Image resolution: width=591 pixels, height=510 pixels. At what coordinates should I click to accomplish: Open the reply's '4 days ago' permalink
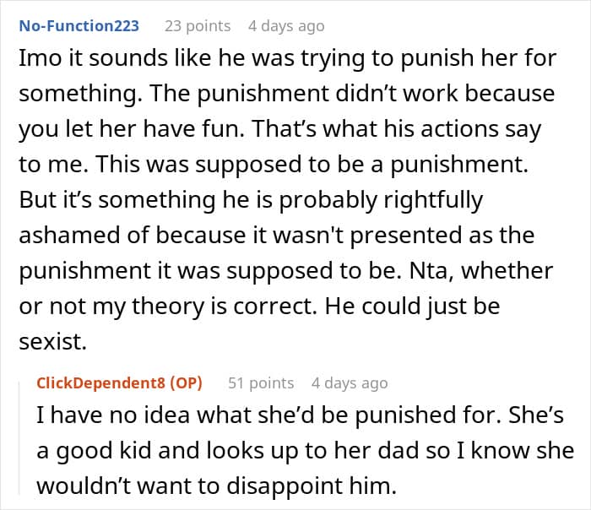tap(350, 383)
